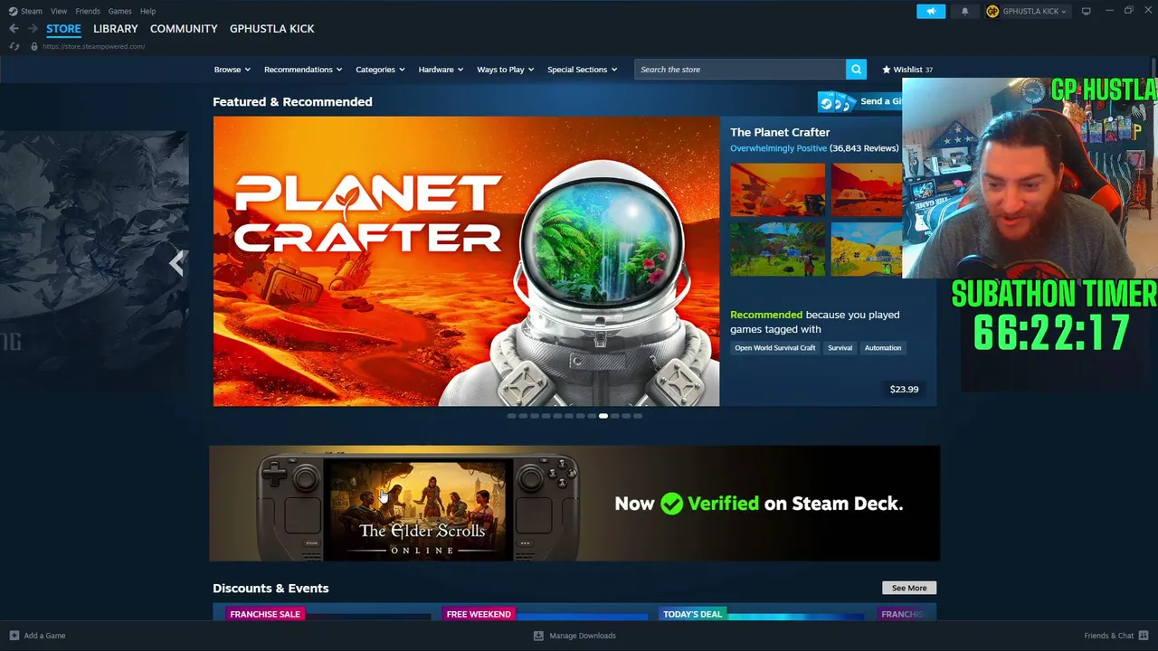Click the Wishlist star icon
Viewport: 1158px width, 651px height.
coord(887,70)
